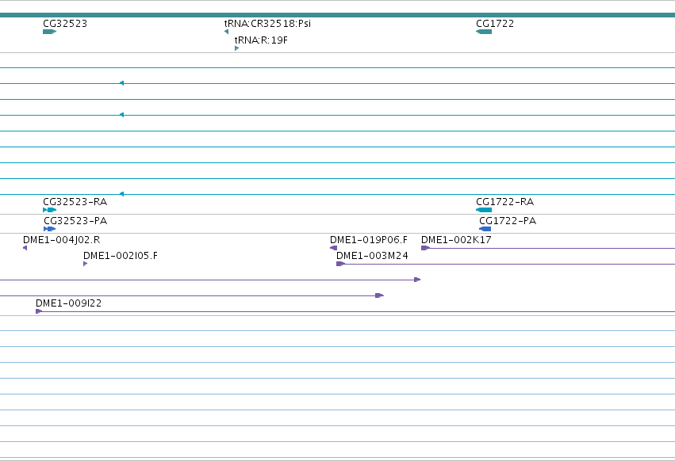The width and height of the screenshot is (675, 461).
Task: Select the CG1722 gene glyph
Action: click(484, 32)
